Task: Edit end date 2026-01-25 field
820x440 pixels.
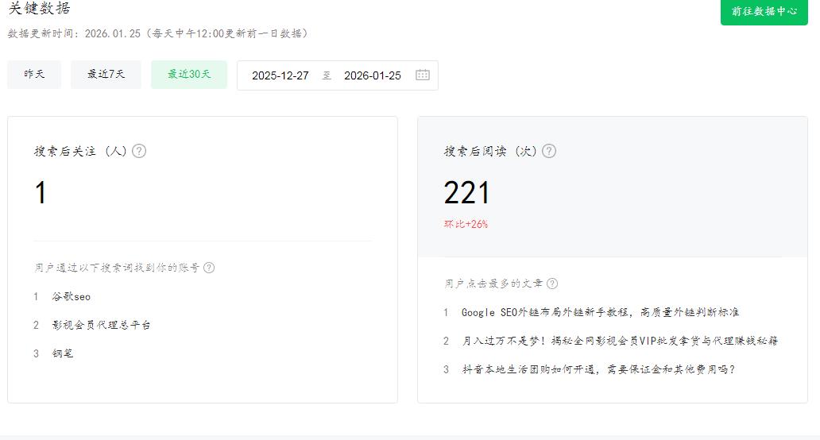Action: pos(373,75)
